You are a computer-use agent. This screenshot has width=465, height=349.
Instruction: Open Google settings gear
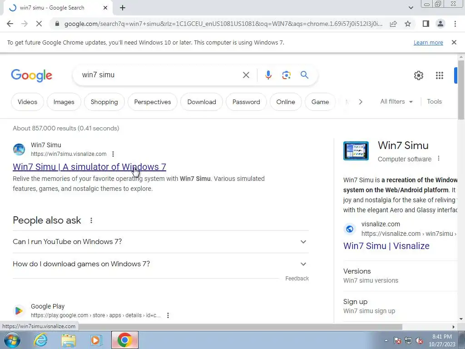coord(418,75)
